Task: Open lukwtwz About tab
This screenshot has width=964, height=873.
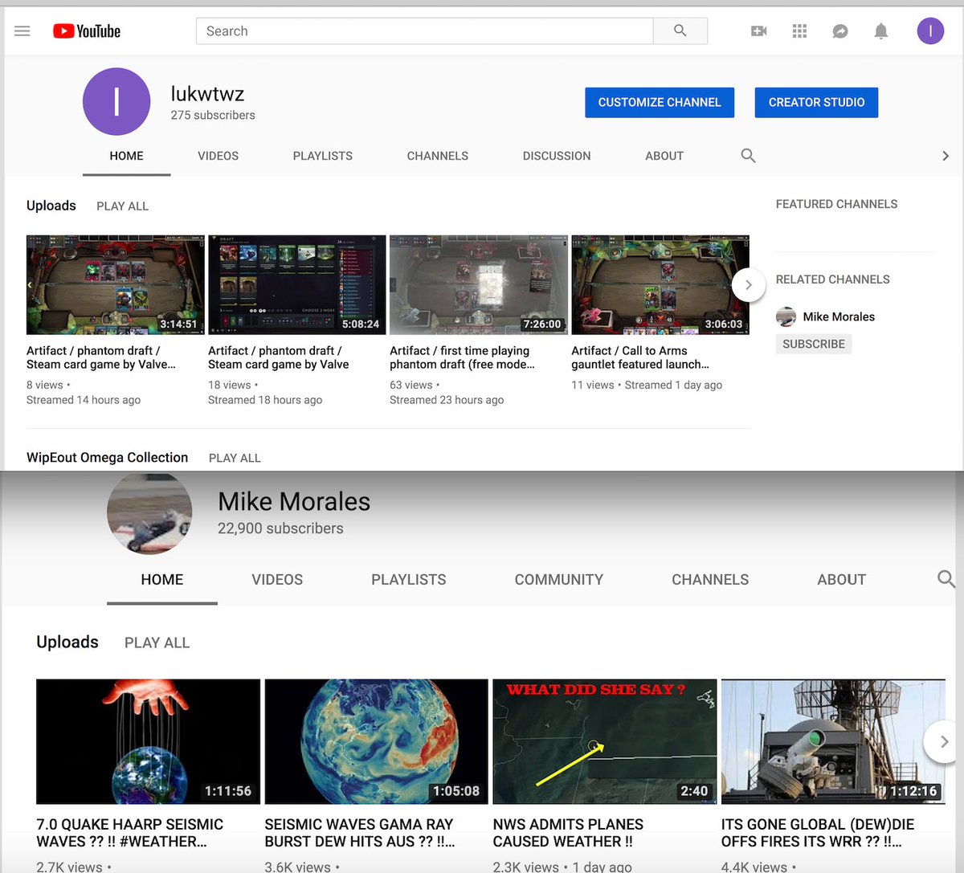Action: (x=664, y=156)
